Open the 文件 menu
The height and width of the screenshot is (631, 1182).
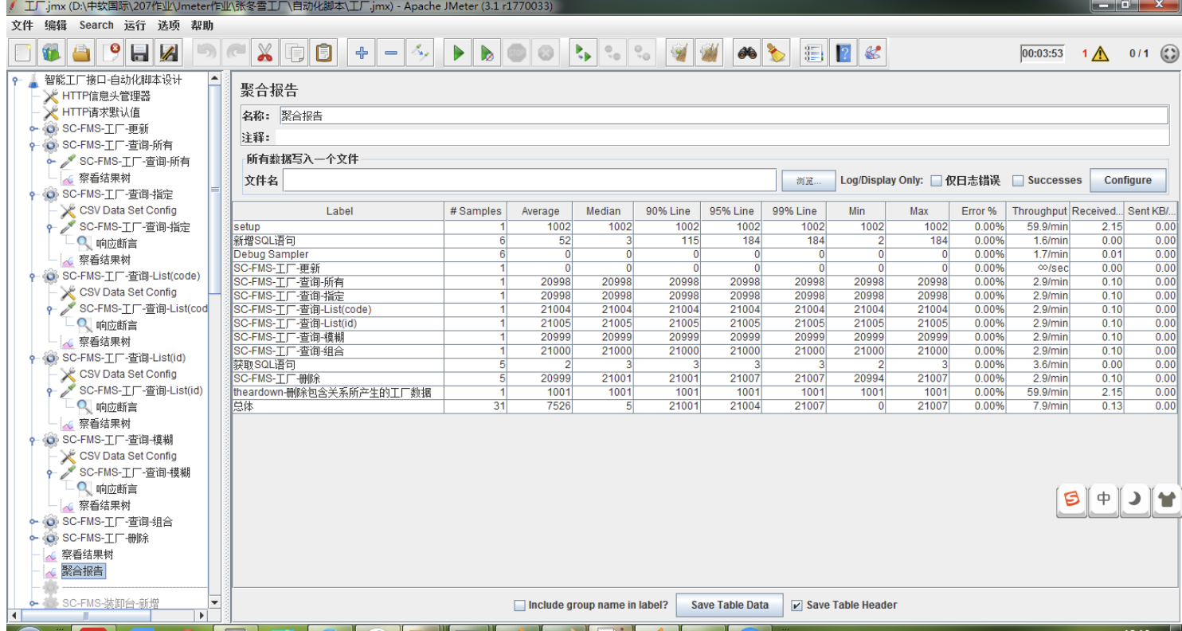22,25
